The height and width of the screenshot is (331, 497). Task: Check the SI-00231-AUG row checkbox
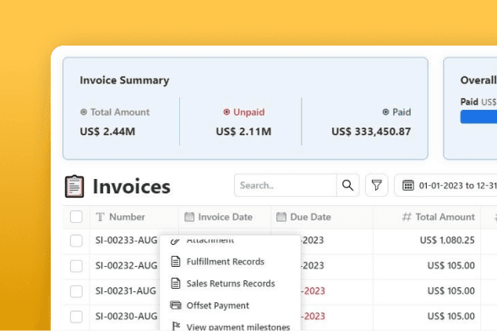[x=76, y=291]
